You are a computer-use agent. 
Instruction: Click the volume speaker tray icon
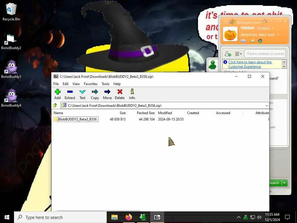pos(259,217)
